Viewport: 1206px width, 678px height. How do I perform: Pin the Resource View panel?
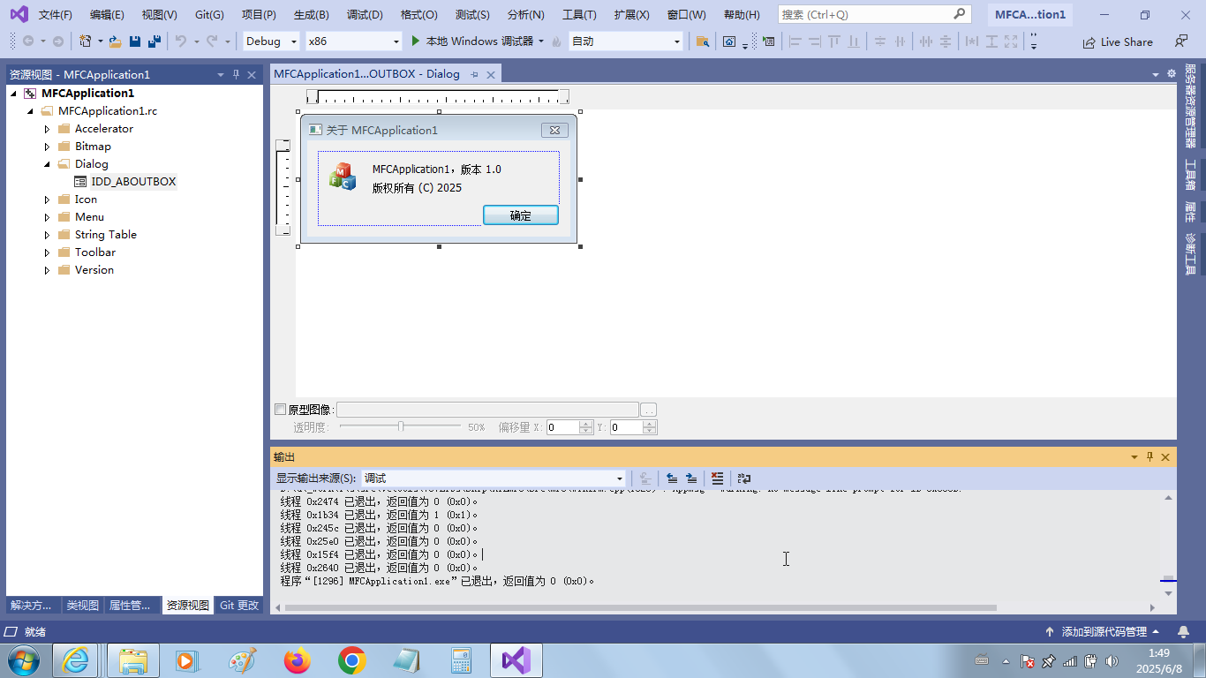(236, 75)
